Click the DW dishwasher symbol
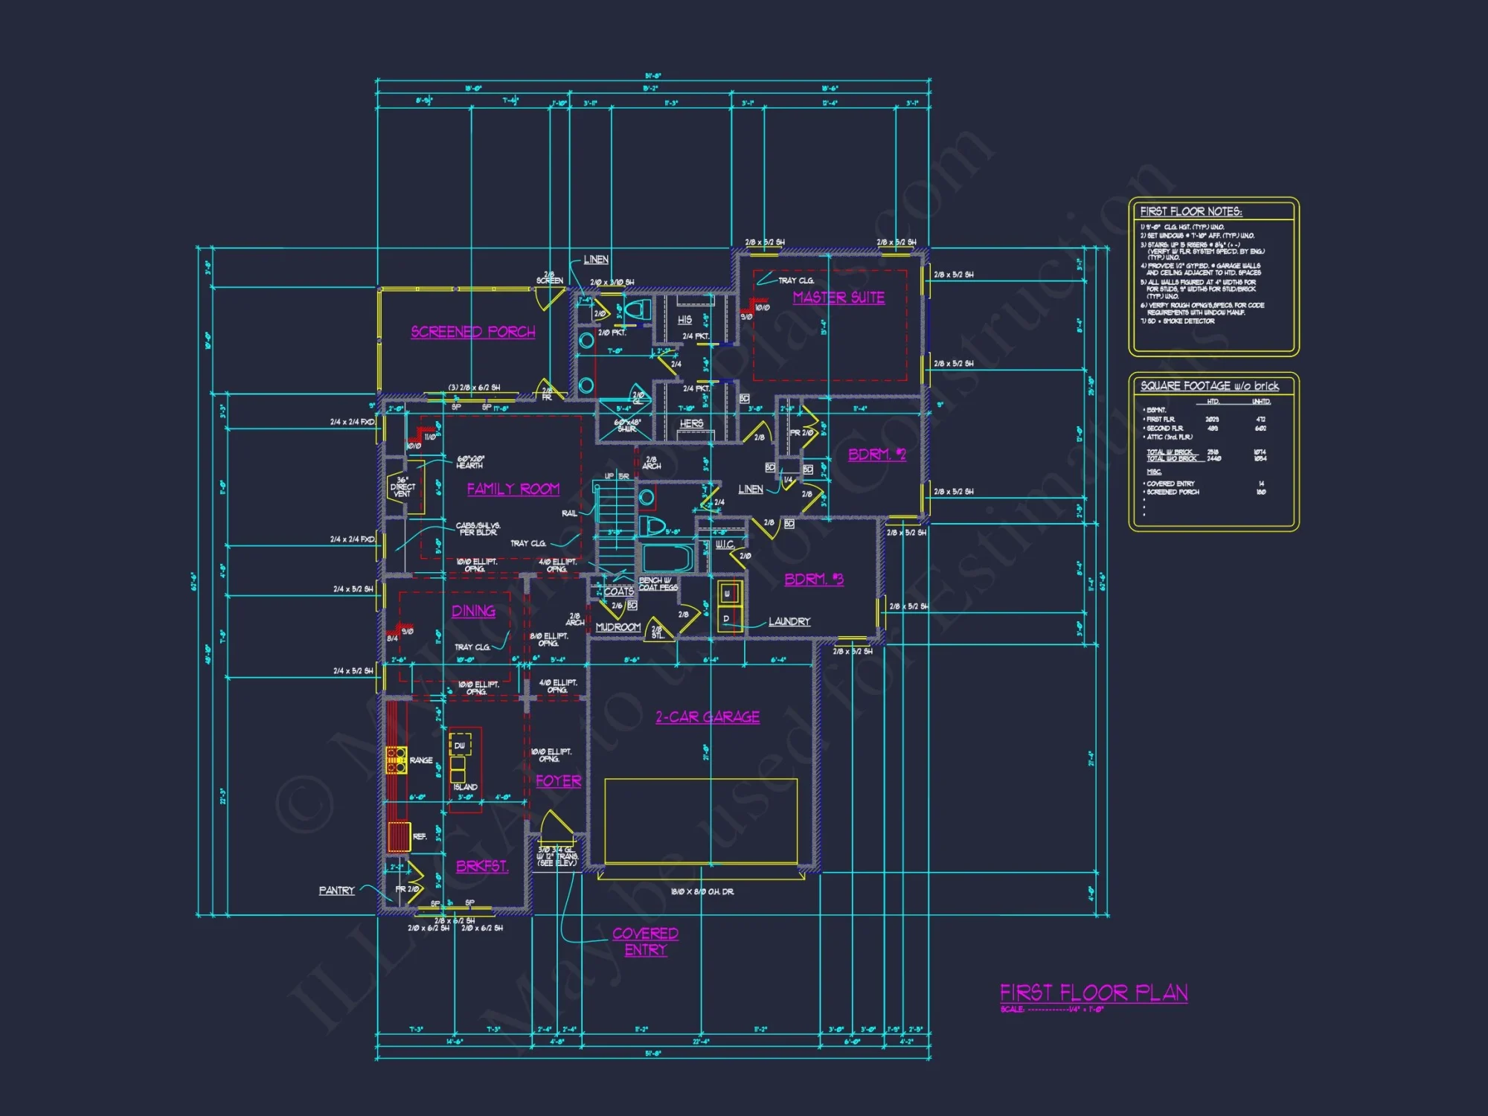Image resolution: width=1488 pixels, height=1116 pixels. pyautogui.click(x=460, y=745)
